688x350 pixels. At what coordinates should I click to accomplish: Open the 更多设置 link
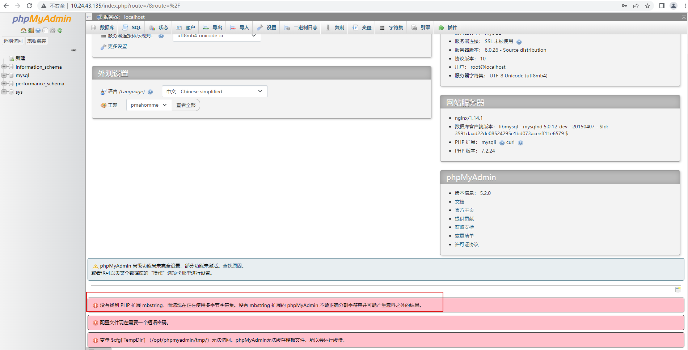point(118,46)
